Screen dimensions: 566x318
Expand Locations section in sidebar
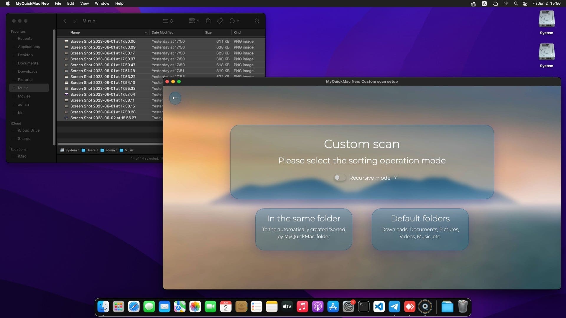click(x=18, y=149)
